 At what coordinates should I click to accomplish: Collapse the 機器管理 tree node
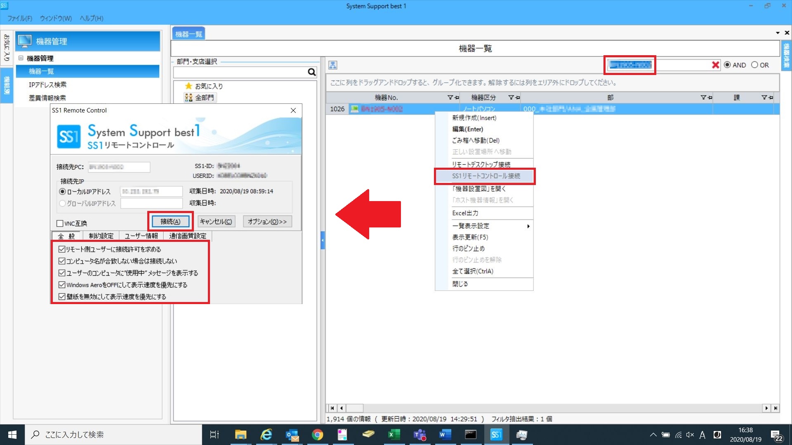click(21, 58)
